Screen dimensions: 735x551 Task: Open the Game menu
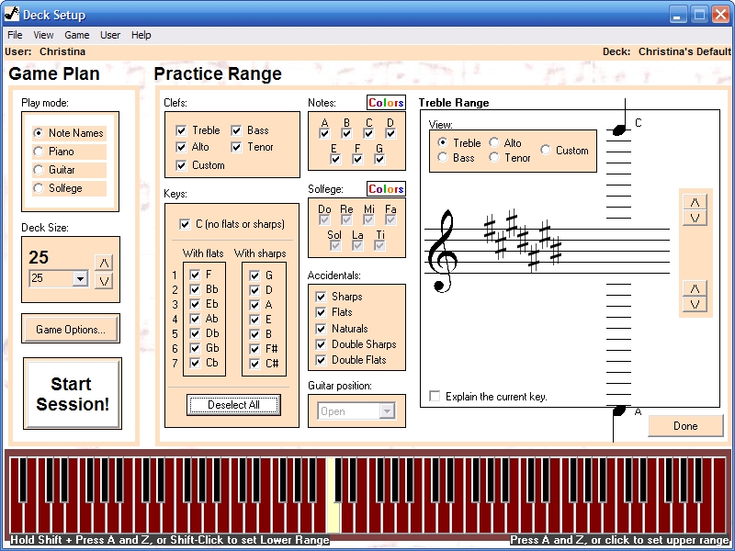point(77,35)
